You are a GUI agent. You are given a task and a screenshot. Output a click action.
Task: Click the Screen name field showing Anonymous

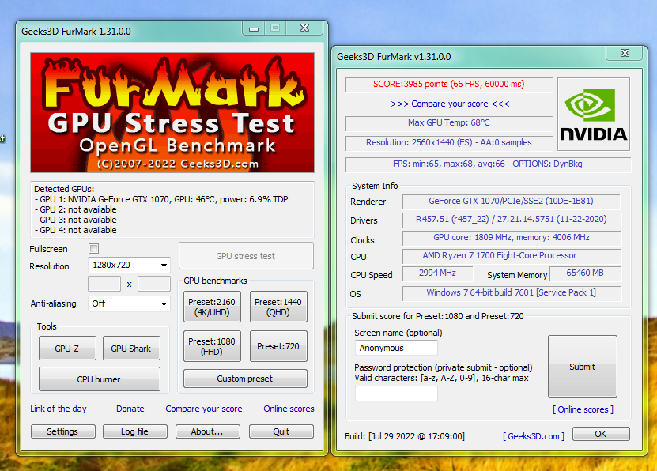coord(396,348)
